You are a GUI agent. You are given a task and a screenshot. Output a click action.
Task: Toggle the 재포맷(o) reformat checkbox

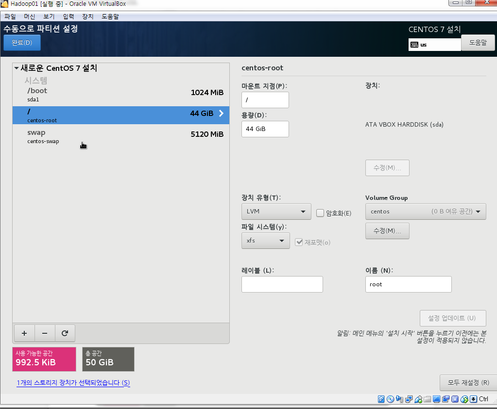(299, 242)
